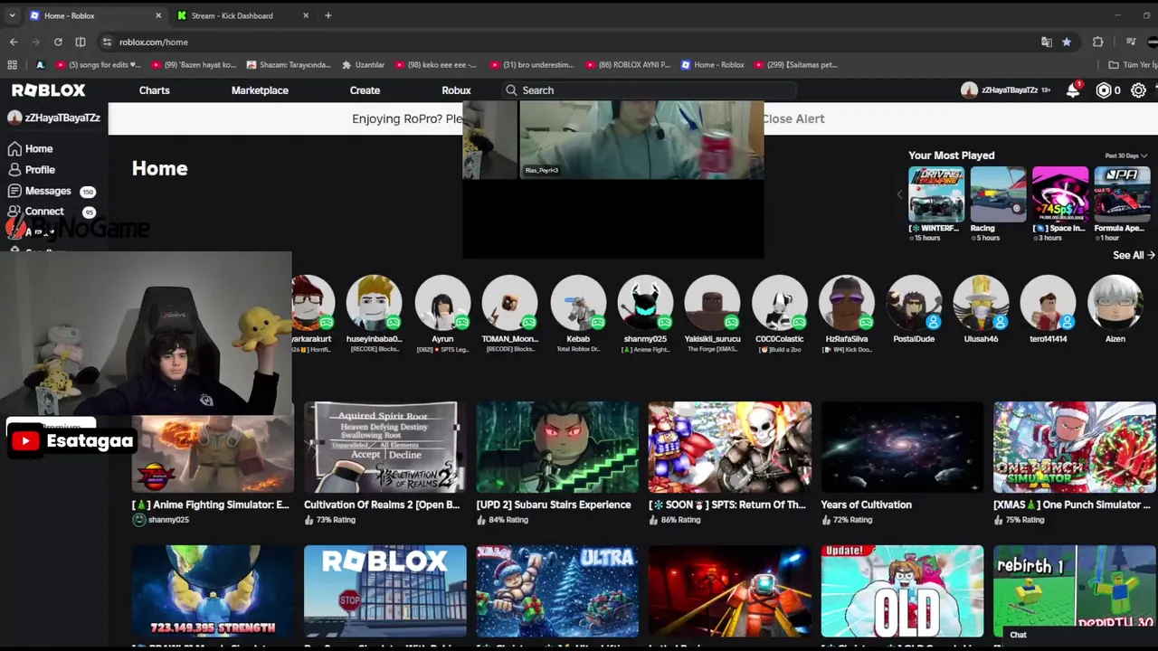1158x651 pixels.
Task: Open One Punch Simulator game card
Action: (1074, 463)
